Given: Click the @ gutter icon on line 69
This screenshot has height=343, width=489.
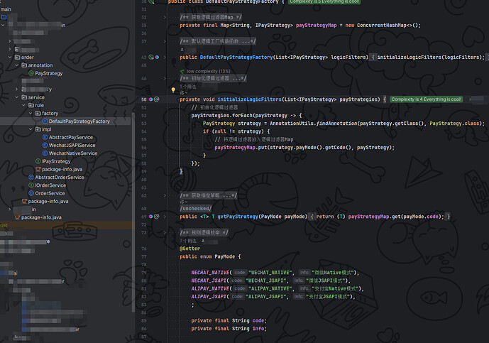Looking at the screenshot, I should pos(157,217).
